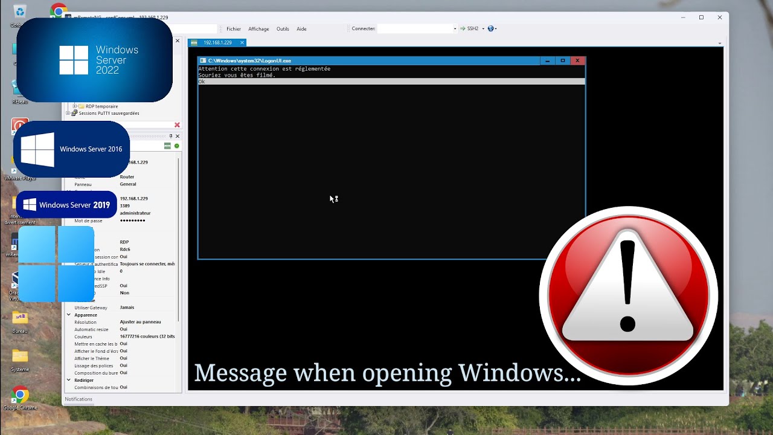Clear search with the red X icon

point(177,125)
